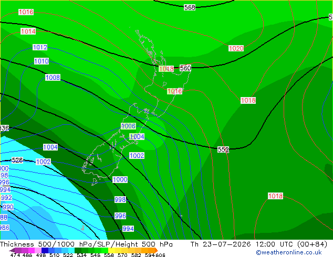Click the Stewart Island coastline outline
333x257 pixels.
point(95,181)
